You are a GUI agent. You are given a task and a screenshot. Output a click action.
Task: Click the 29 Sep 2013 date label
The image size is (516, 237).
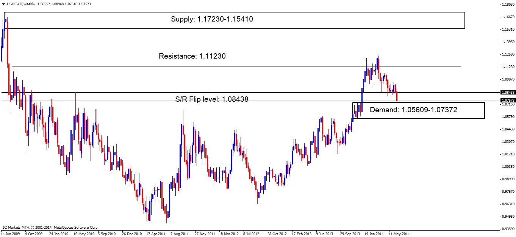point(350,234)
